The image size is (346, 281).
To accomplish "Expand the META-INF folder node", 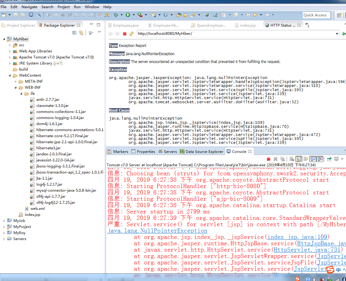I will pos(15,81).
